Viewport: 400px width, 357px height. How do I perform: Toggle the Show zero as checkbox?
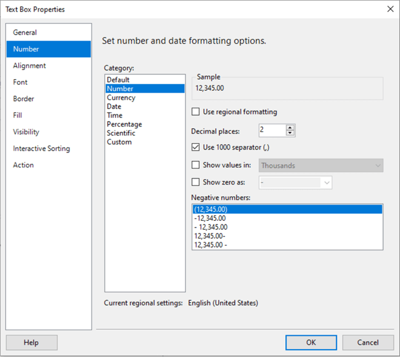click(x=196, y=182)
